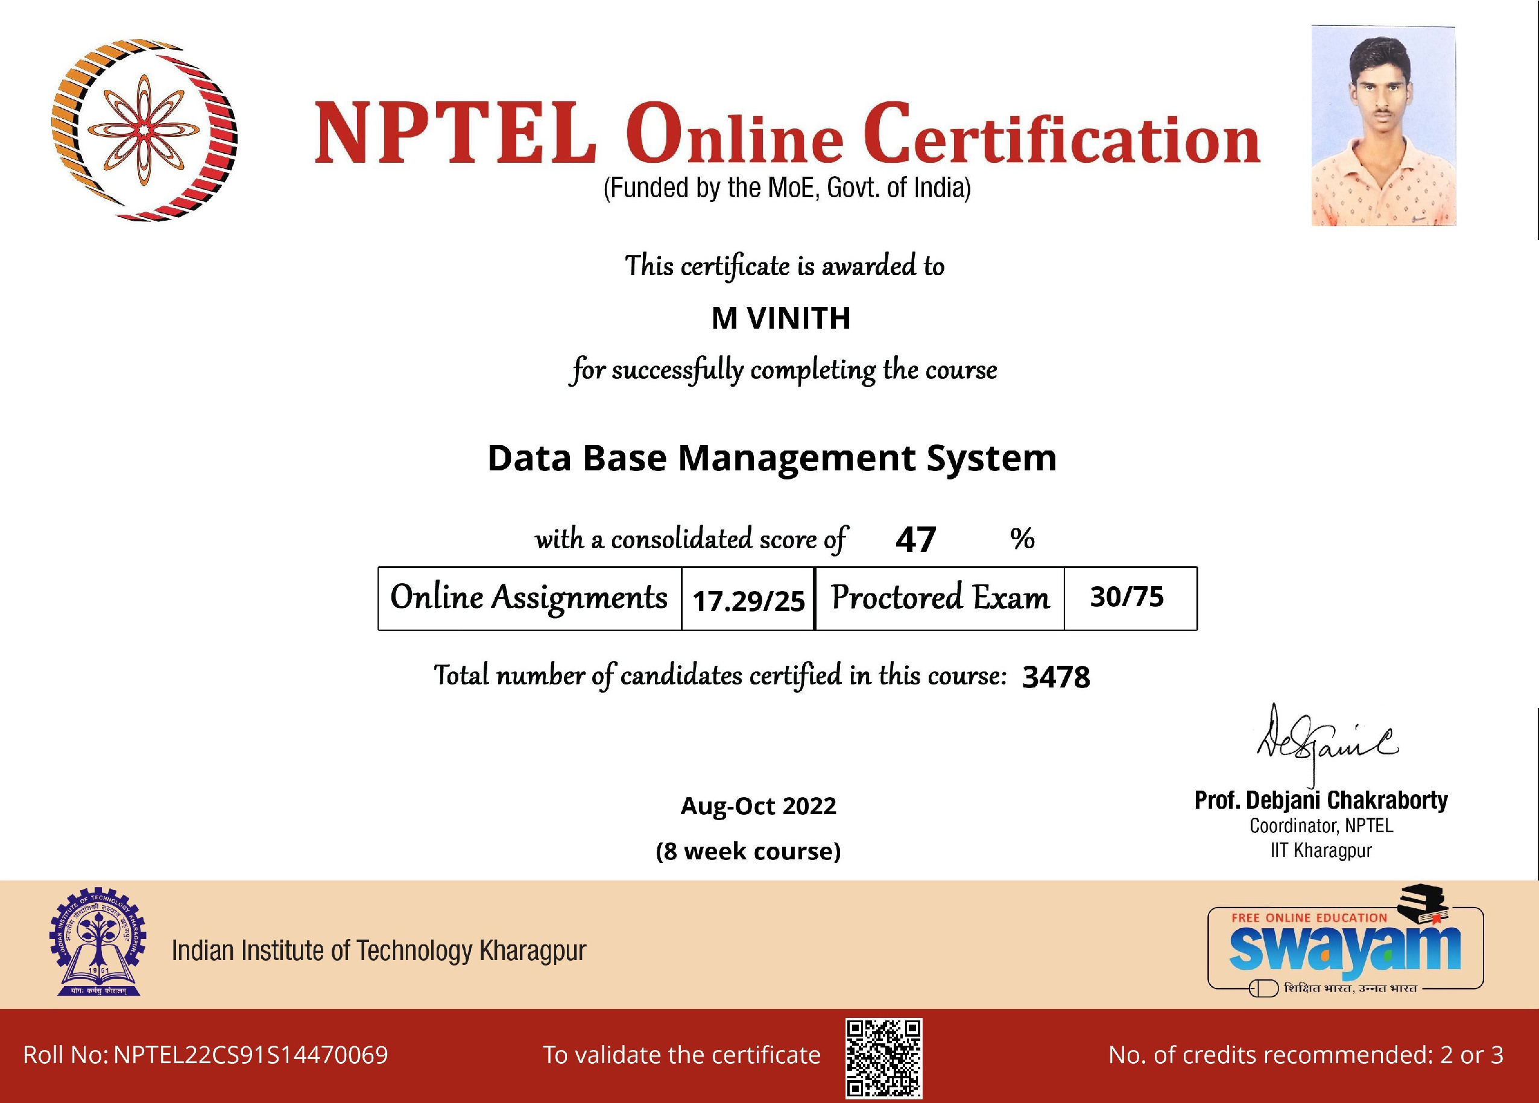This screenshot has height=1103, width=1539.
Task: Click the 'Online Assignments' table cell
Action: coord(529,599)
